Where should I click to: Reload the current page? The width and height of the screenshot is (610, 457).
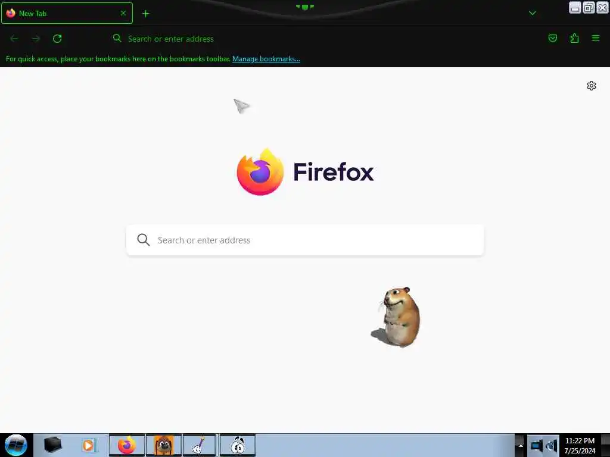(x=57, y=39)
